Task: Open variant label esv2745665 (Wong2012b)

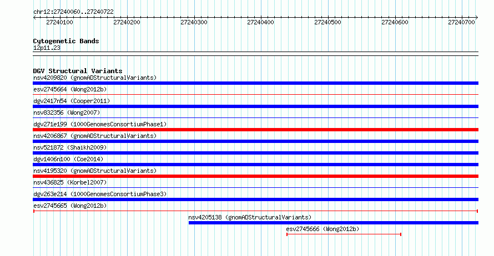Action: [x=70, y=206]
